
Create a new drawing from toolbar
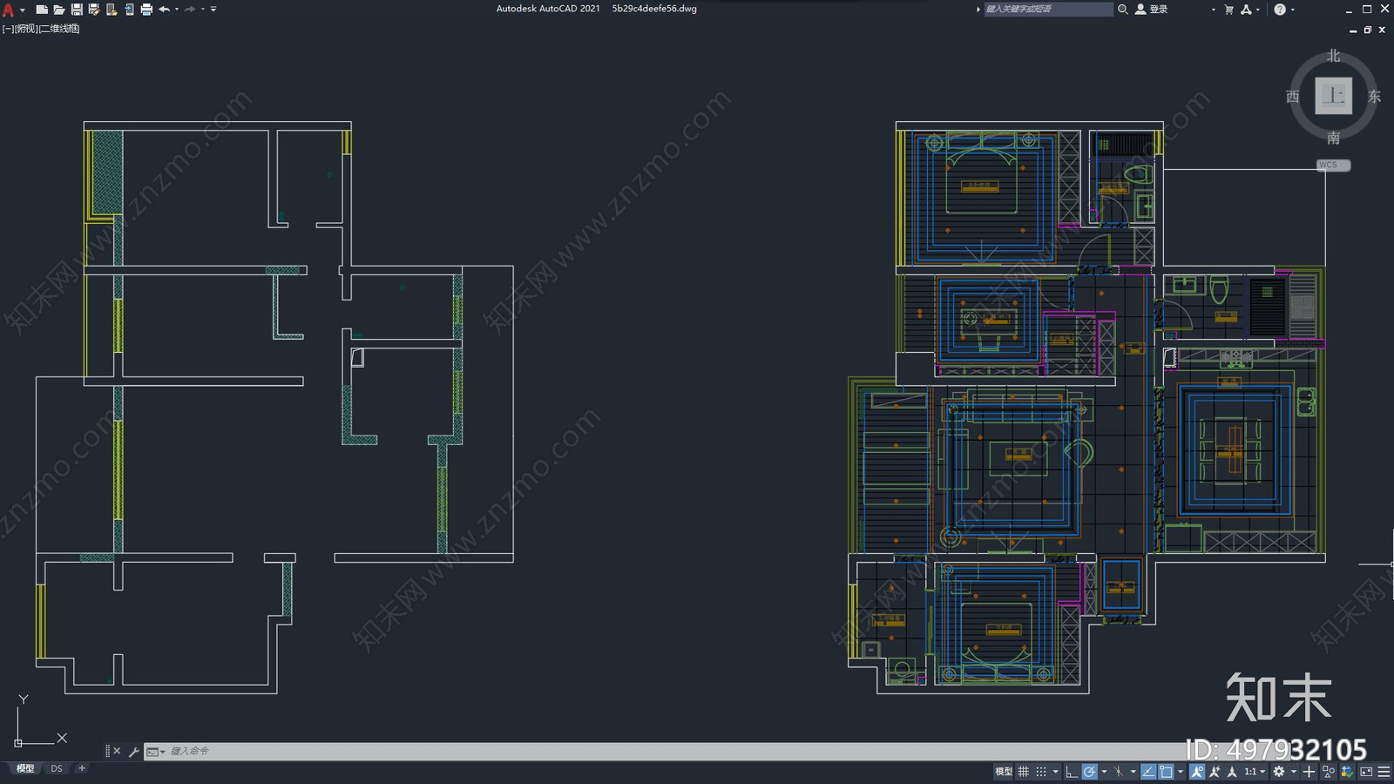tap(42, 10)
